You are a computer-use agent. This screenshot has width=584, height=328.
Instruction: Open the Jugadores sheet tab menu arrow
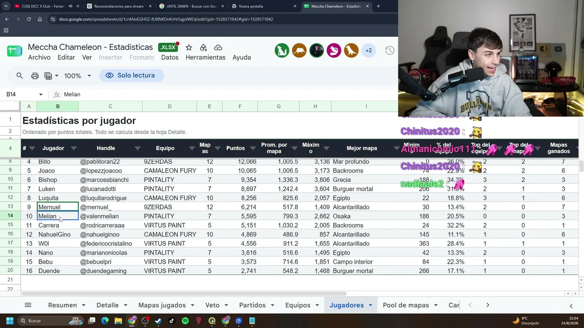coord(370,305)
